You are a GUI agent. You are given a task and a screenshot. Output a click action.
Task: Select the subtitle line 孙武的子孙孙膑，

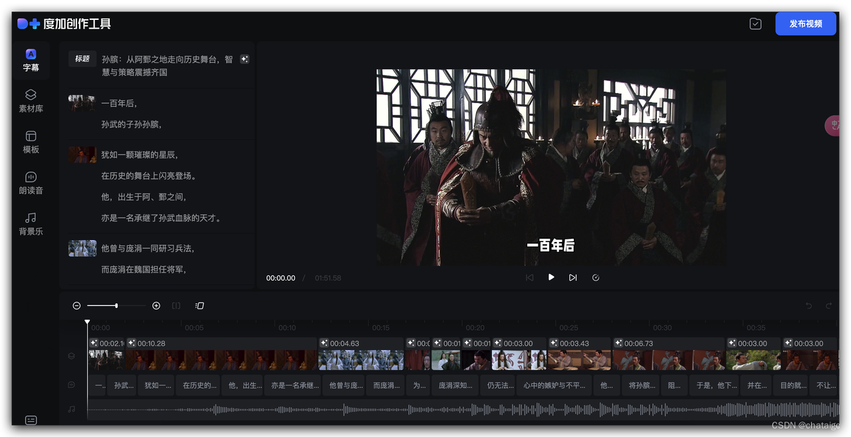pos(132,124)
